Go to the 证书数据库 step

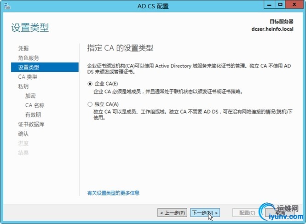click(31, 124)
